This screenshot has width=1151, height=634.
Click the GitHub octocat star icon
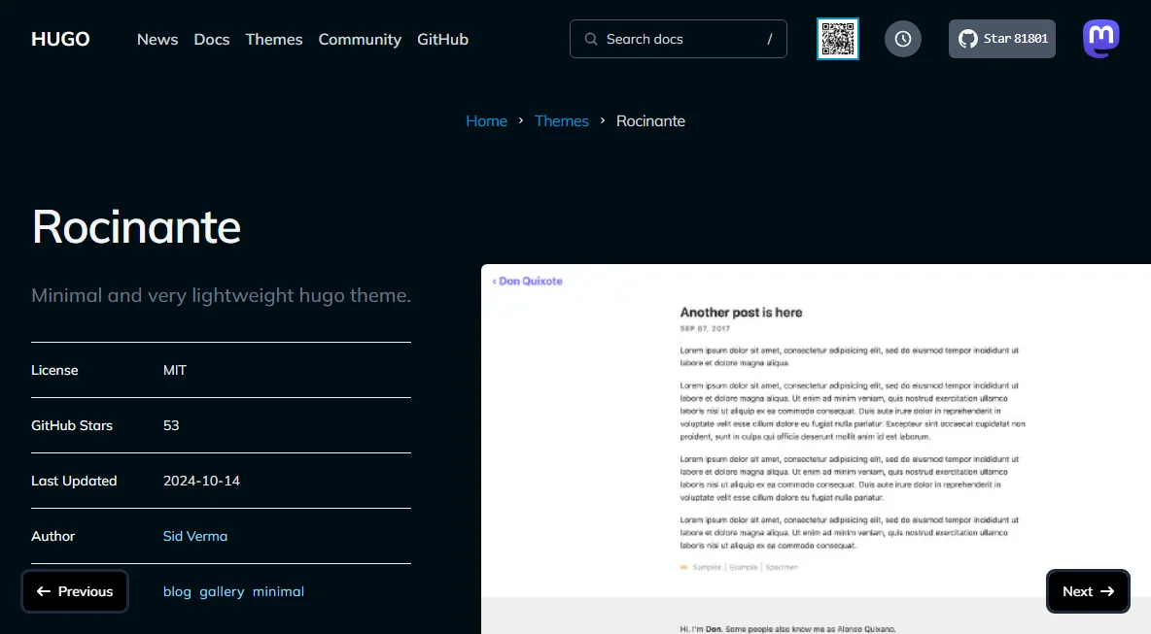tap(968, 39)
